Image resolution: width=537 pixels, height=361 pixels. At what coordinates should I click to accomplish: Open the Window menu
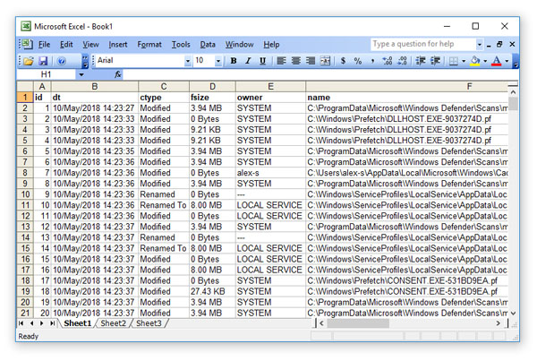(x=239, y=45)
